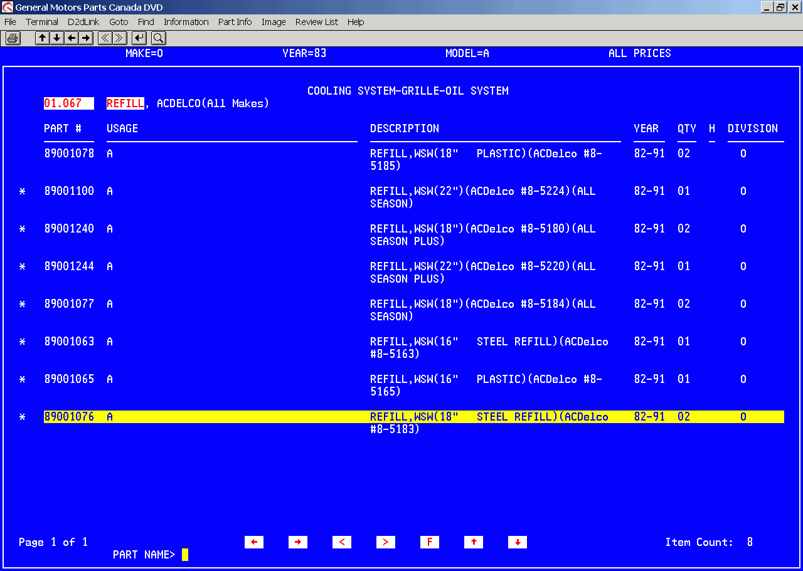
Task: Open the Goto menu
Action: [119, 22]
